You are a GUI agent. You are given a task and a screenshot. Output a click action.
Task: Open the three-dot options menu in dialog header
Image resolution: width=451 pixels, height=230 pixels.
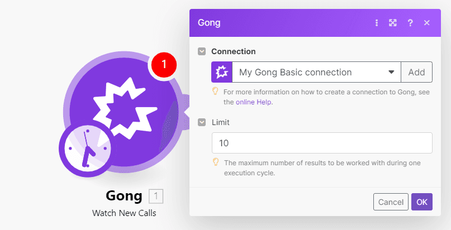[377, 23]
